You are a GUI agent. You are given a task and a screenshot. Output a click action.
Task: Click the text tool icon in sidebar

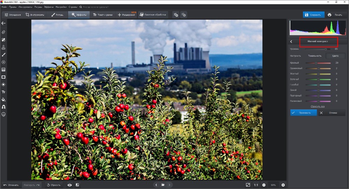[3, 92]
